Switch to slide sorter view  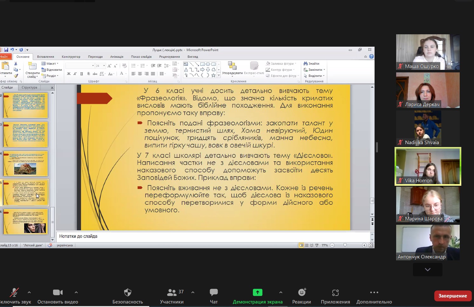pyautogui.click(x=307, y=245)
